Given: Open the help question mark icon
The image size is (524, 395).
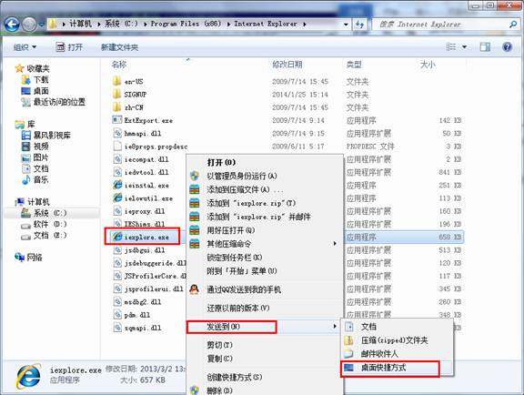Looking at the screenshot, I should [507, 47].
